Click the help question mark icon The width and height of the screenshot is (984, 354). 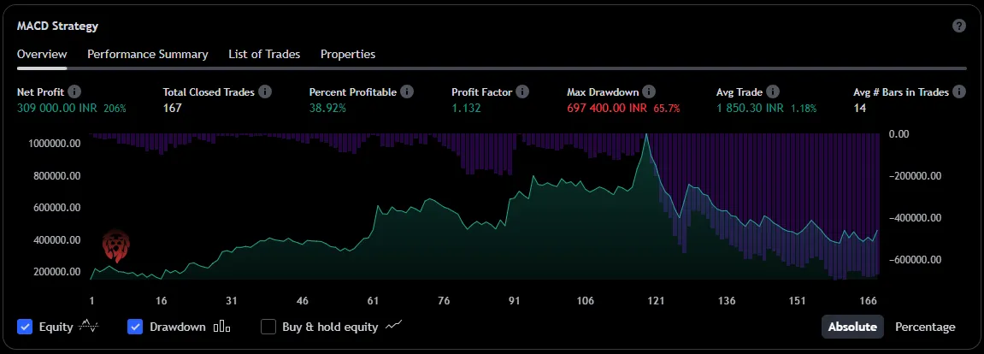pos(959,26)
